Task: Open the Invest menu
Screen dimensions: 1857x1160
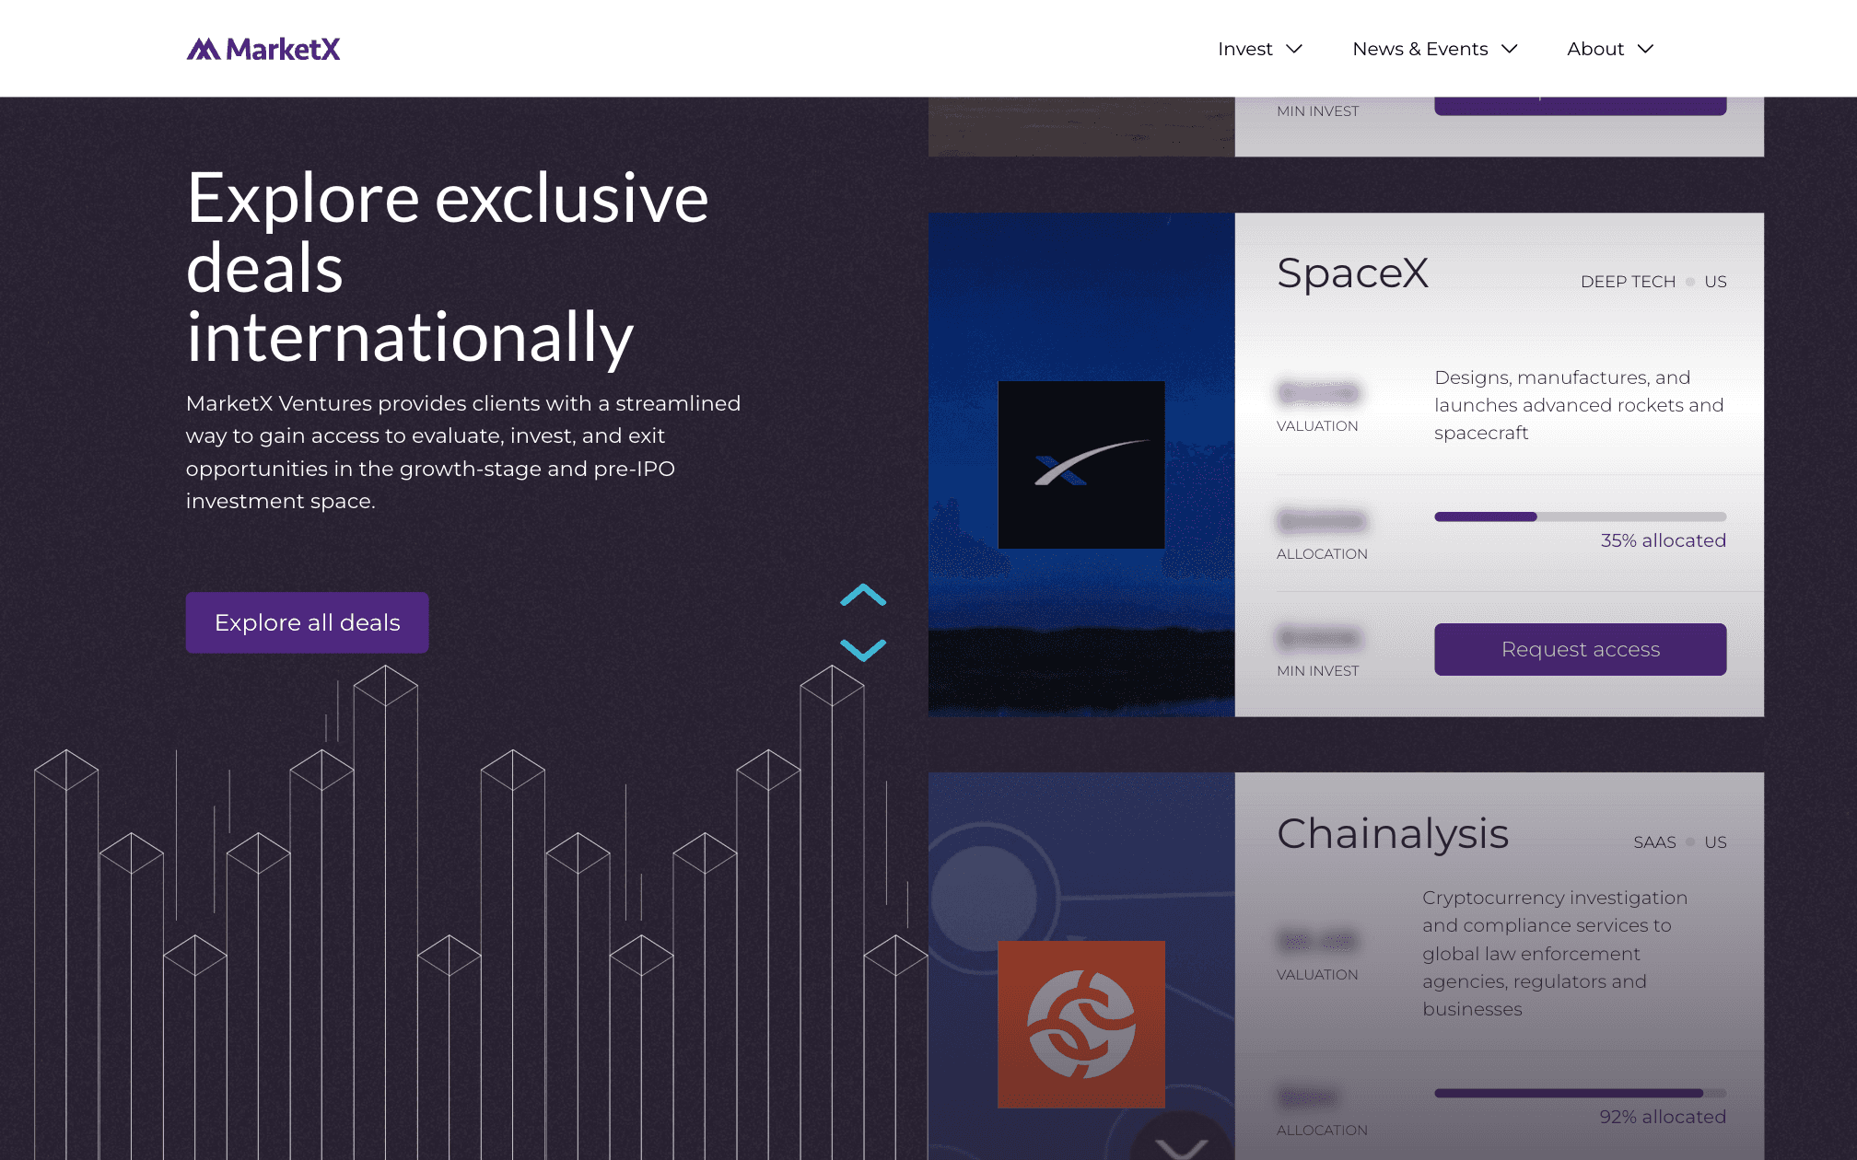Action: [x=1244, y=49]
